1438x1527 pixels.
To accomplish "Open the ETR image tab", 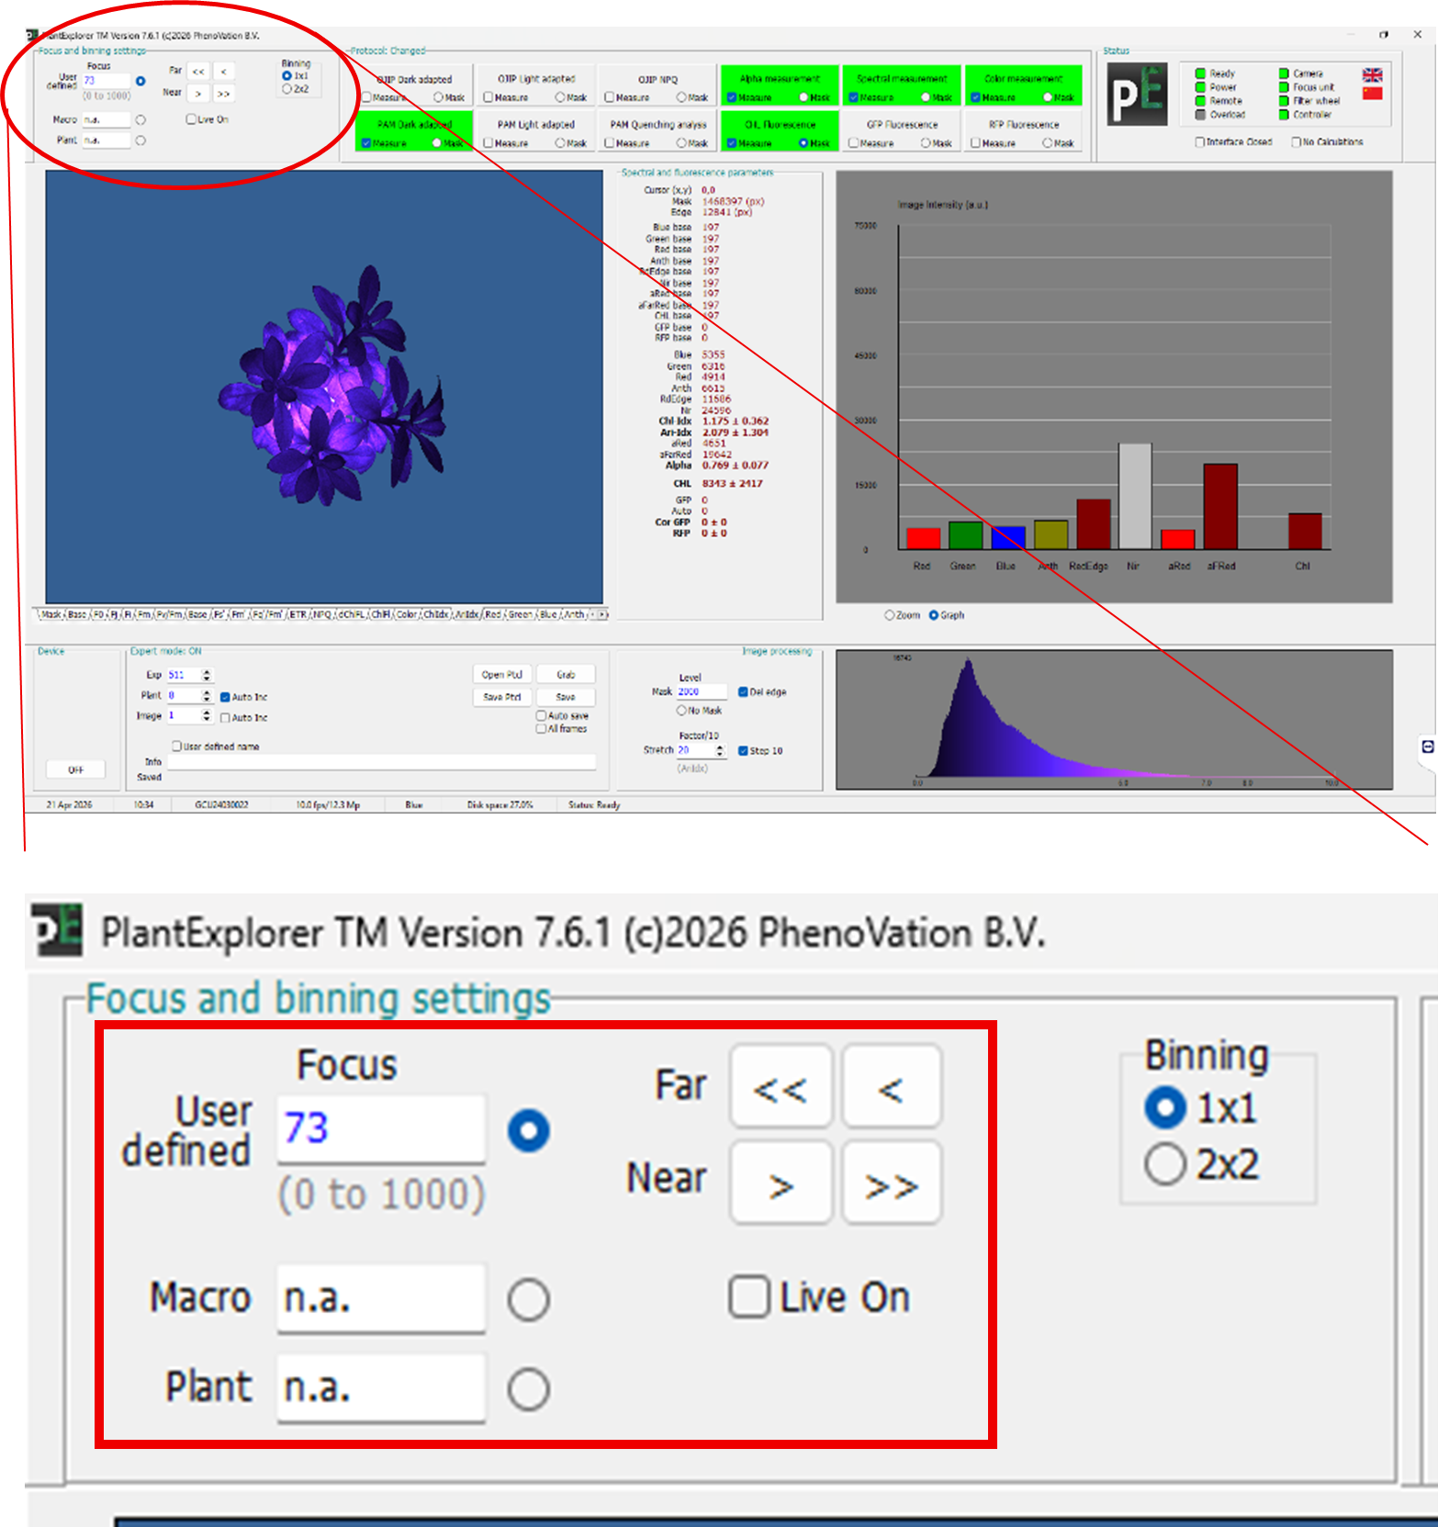I will [298, 615].
